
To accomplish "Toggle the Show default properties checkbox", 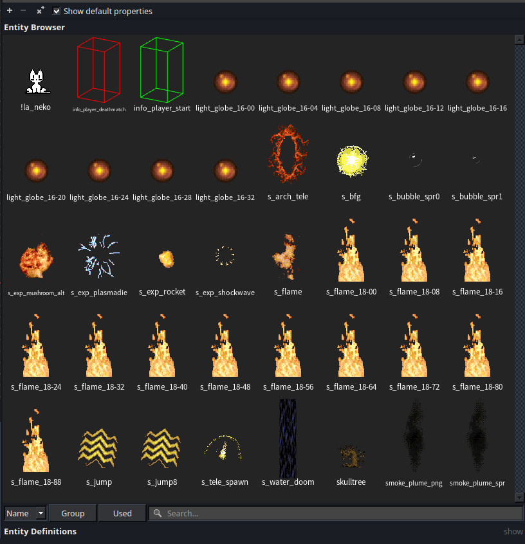I will 55,11.
